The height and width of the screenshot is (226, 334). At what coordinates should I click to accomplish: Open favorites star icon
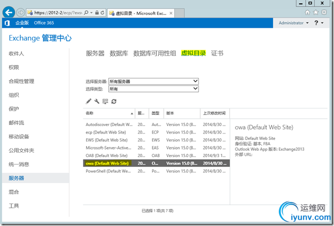point(316,12)
